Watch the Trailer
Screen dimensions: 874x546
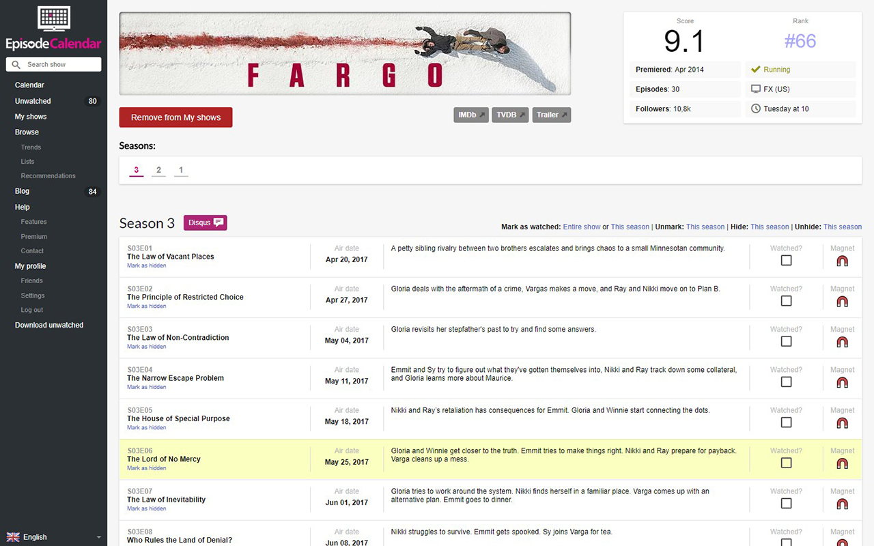552,115
